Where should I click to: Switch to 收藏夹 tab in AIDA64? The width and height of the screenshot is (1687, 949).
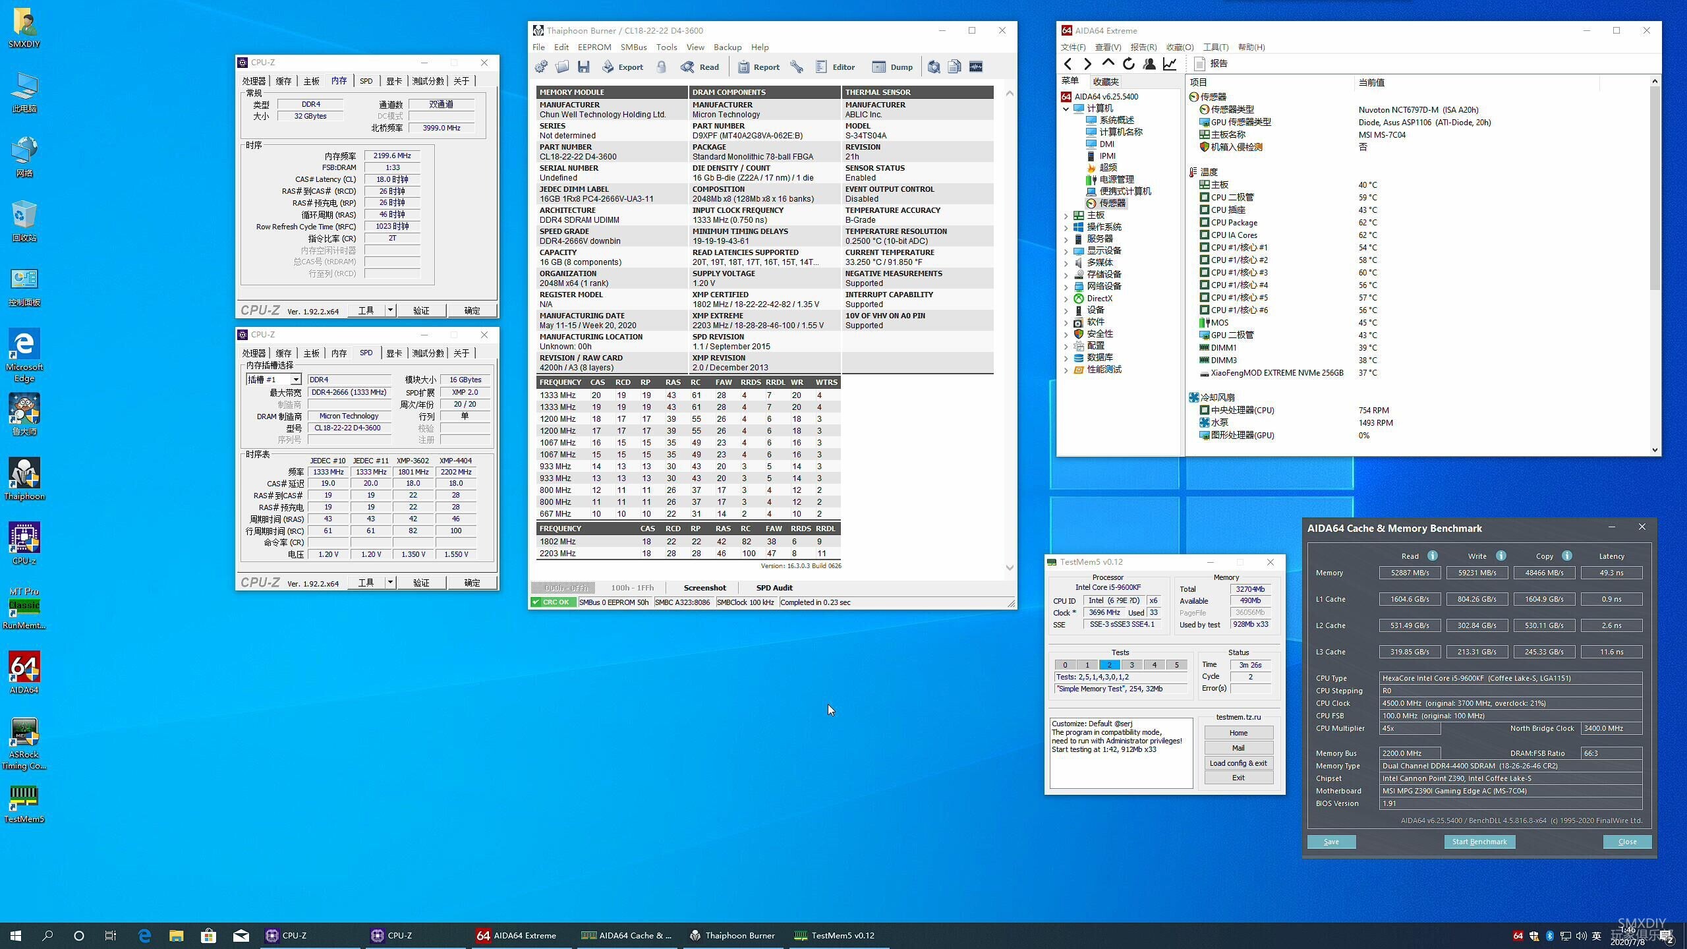click(1105, 82)
